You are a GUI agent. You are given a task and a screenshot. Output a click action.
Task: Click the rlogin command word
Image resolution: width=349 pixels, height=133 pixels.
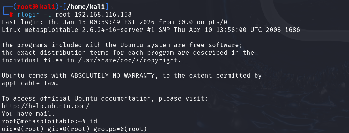(x=29, y=14)
